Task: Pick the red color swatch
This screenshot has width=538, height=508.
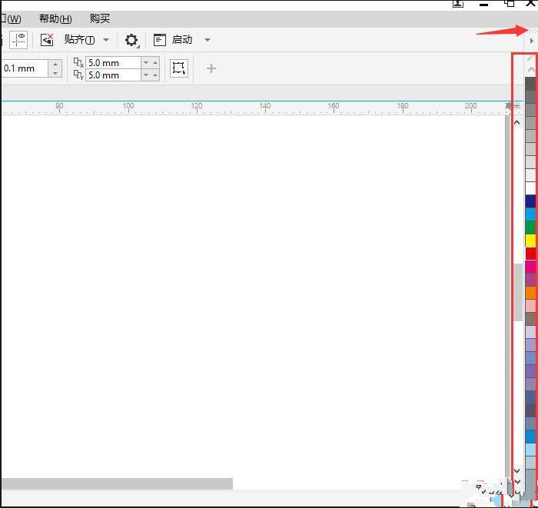Action: [x=530, y=254]
